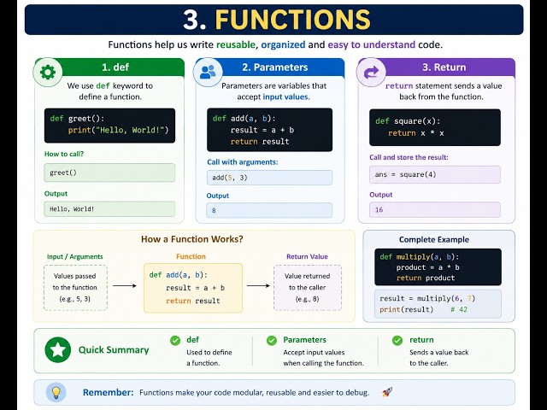Click the dashed box 'Values passed to the function'
The width and height of the screenshot is (547, 410).
tap(75, 288)
